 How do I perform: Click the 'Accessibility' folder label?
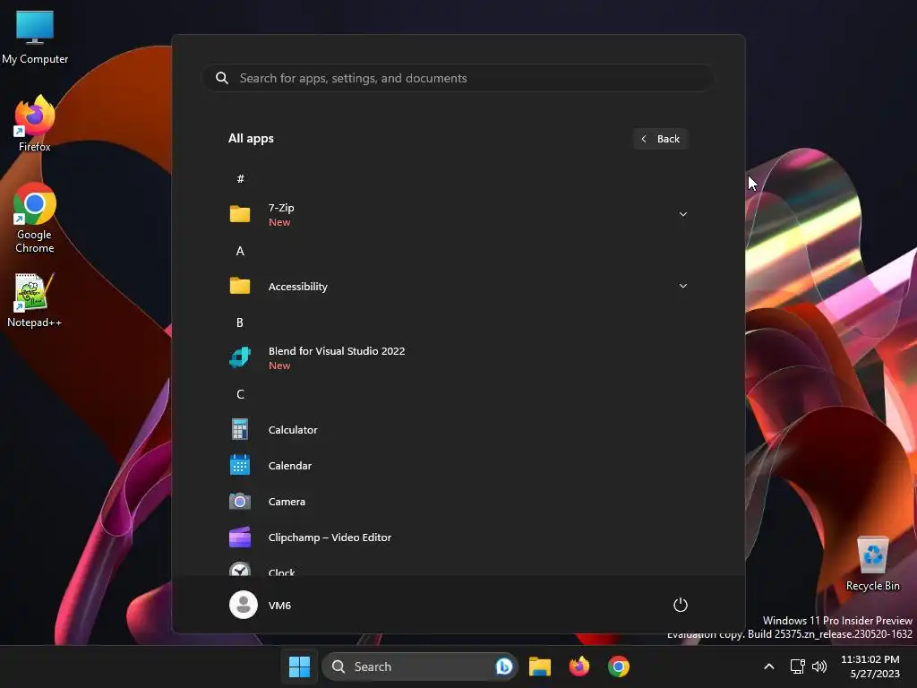pyautogui.click(x=297, y=286)
